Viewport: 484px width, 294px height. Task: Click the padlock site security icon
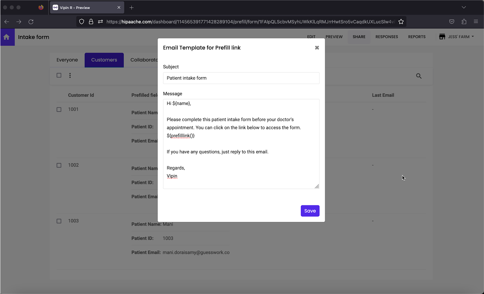[91, 21]
